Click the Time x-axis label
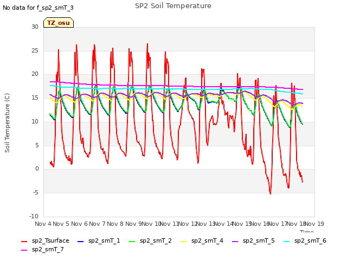Screen dimensions: 347x260 (307, 231)
